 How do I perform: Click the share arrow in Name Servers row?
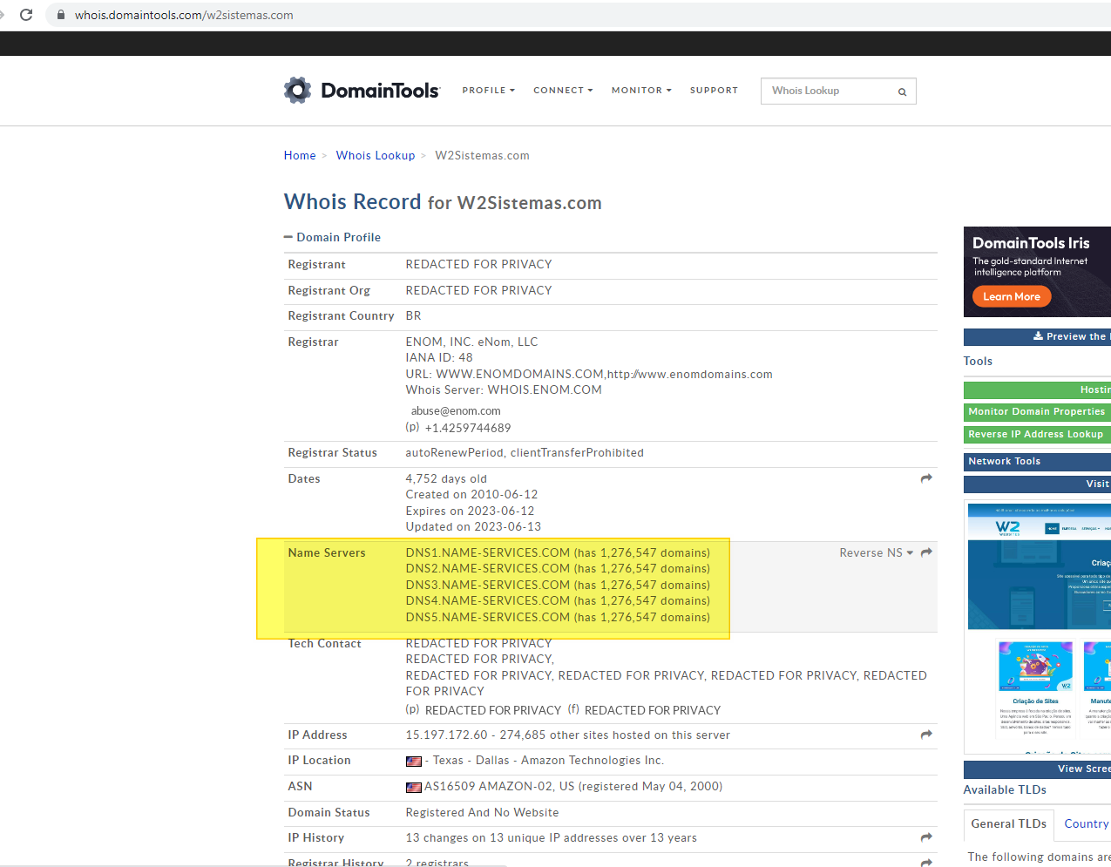click(926, 552)
